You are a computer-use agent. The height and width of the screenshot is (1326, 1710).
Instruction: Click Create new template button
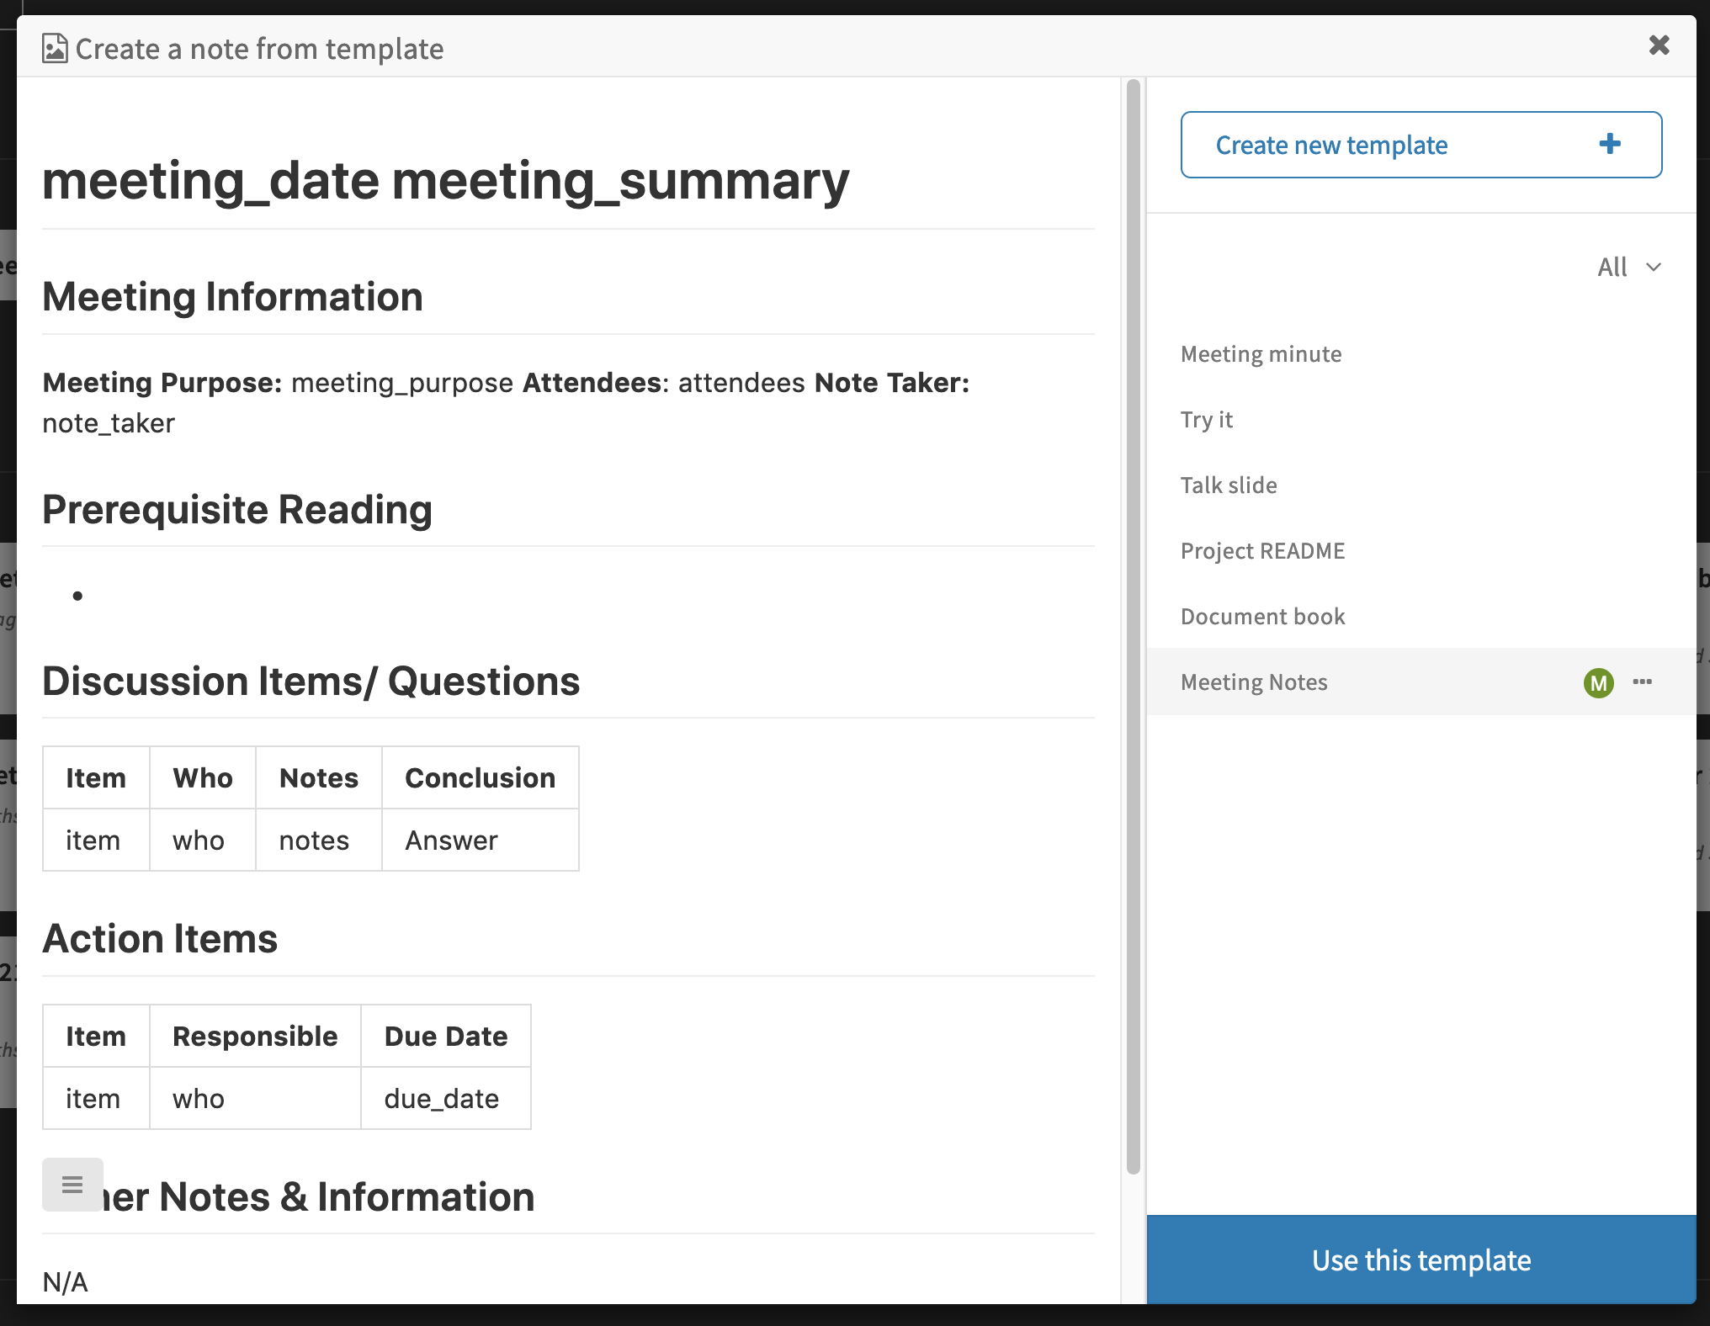pos(1421,145)
